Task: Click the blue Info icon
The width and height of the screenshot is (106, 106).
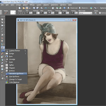Action: pyautogui.click(x=64, y=8)
